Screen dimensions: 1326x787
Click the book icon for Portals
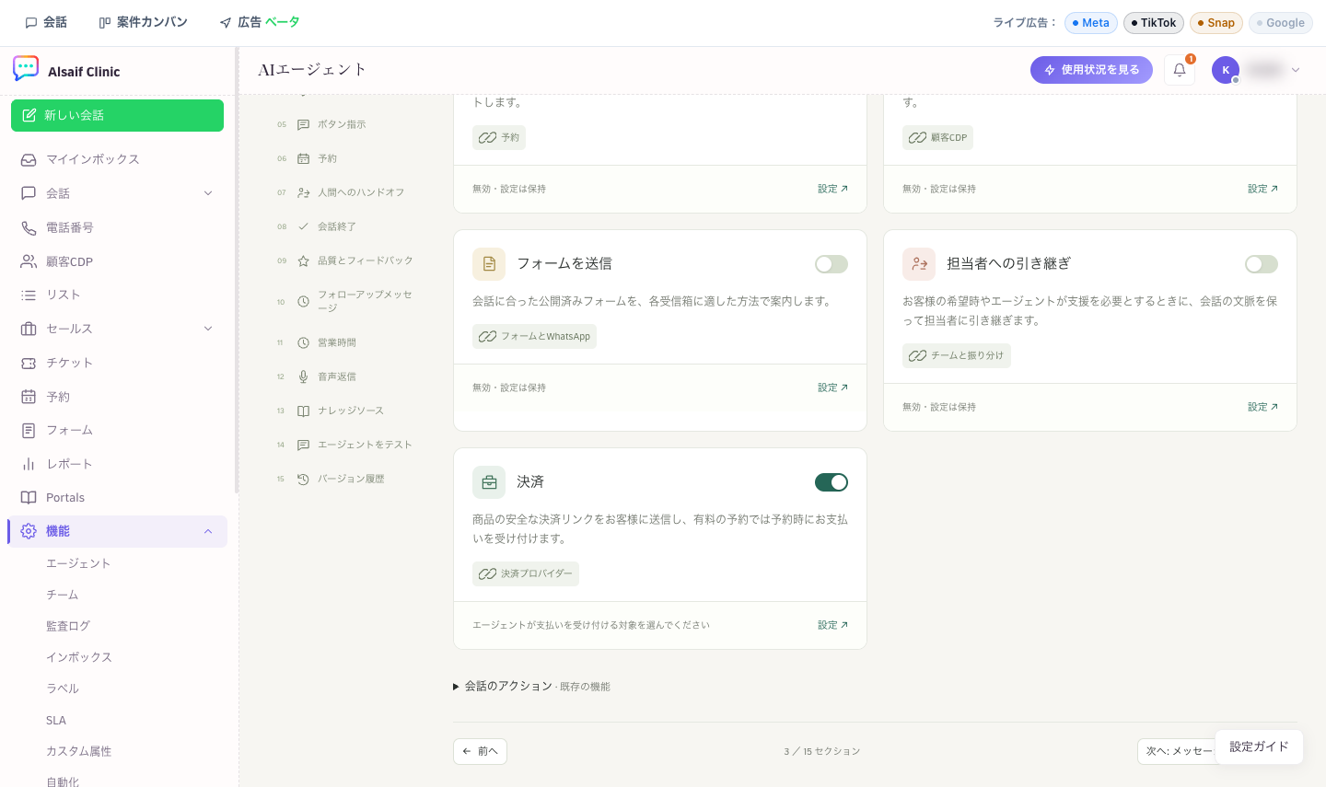(29, 497)
